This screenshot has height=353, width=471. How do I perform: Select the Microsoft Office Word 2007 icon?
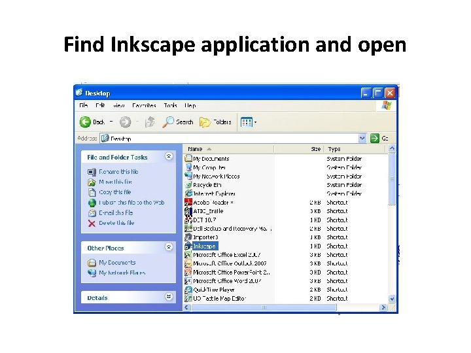[x=188, y=281]
